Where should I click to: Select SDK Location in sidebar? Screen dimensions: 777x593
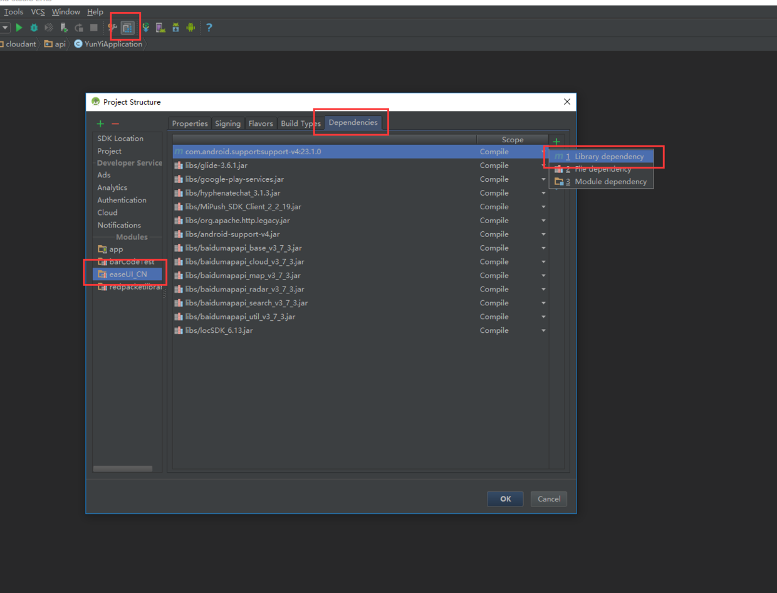click(x=120, y=139)
